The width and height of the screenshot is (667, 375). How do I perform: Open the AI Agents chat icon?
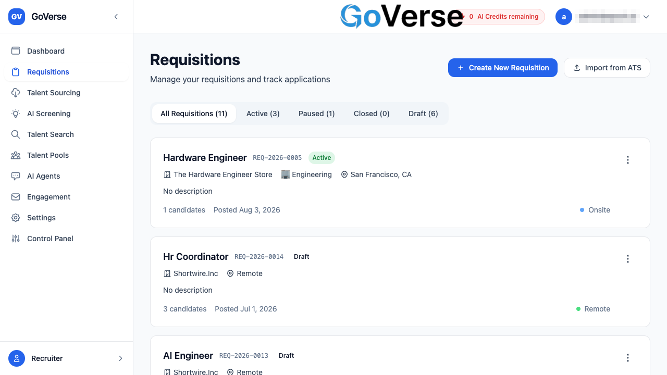16,176
